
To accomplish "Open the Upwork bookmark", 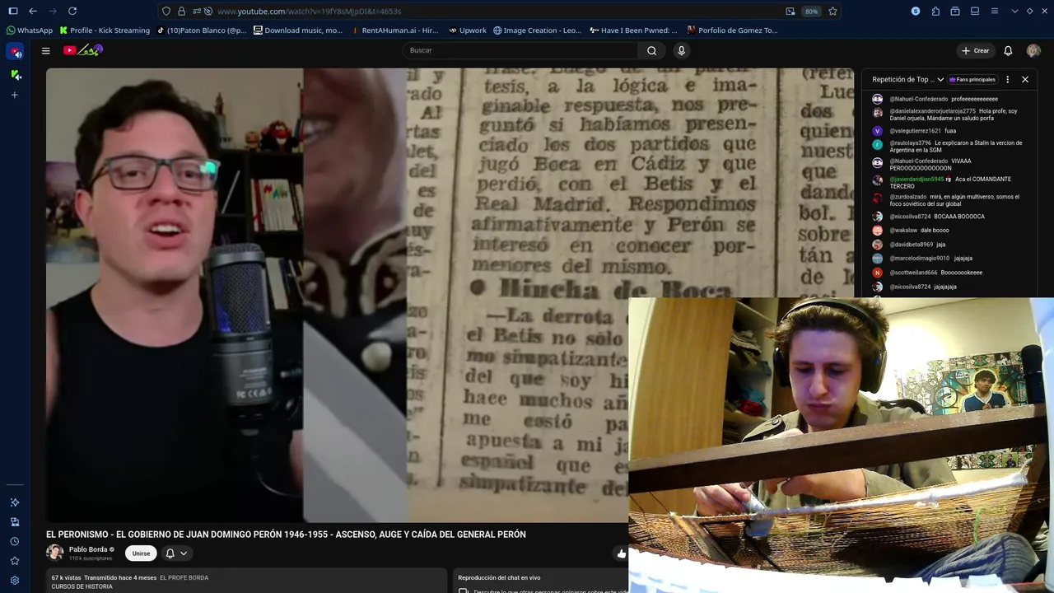I will (x=468, y=30).
